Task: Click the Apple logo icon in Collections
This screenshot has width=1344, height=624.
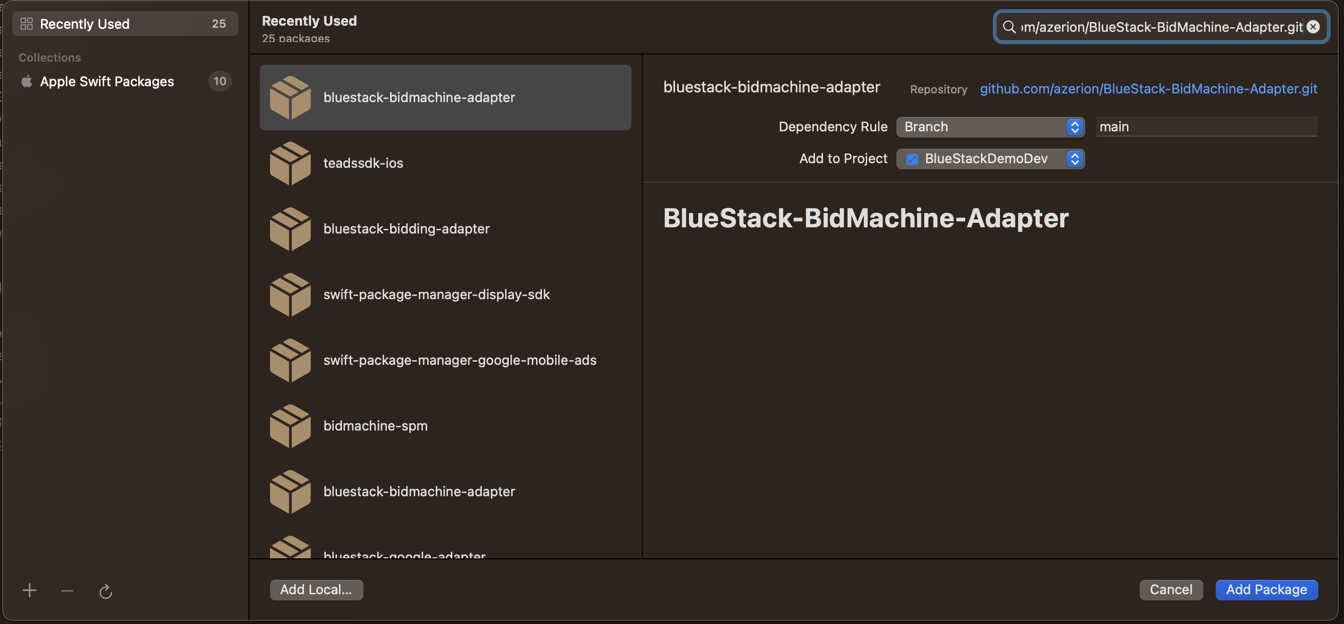Action: 27,81
